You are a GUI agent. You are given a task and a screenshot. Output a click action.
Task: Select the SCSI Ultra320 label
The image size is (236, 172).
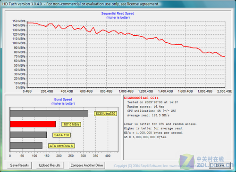[105, 114]
